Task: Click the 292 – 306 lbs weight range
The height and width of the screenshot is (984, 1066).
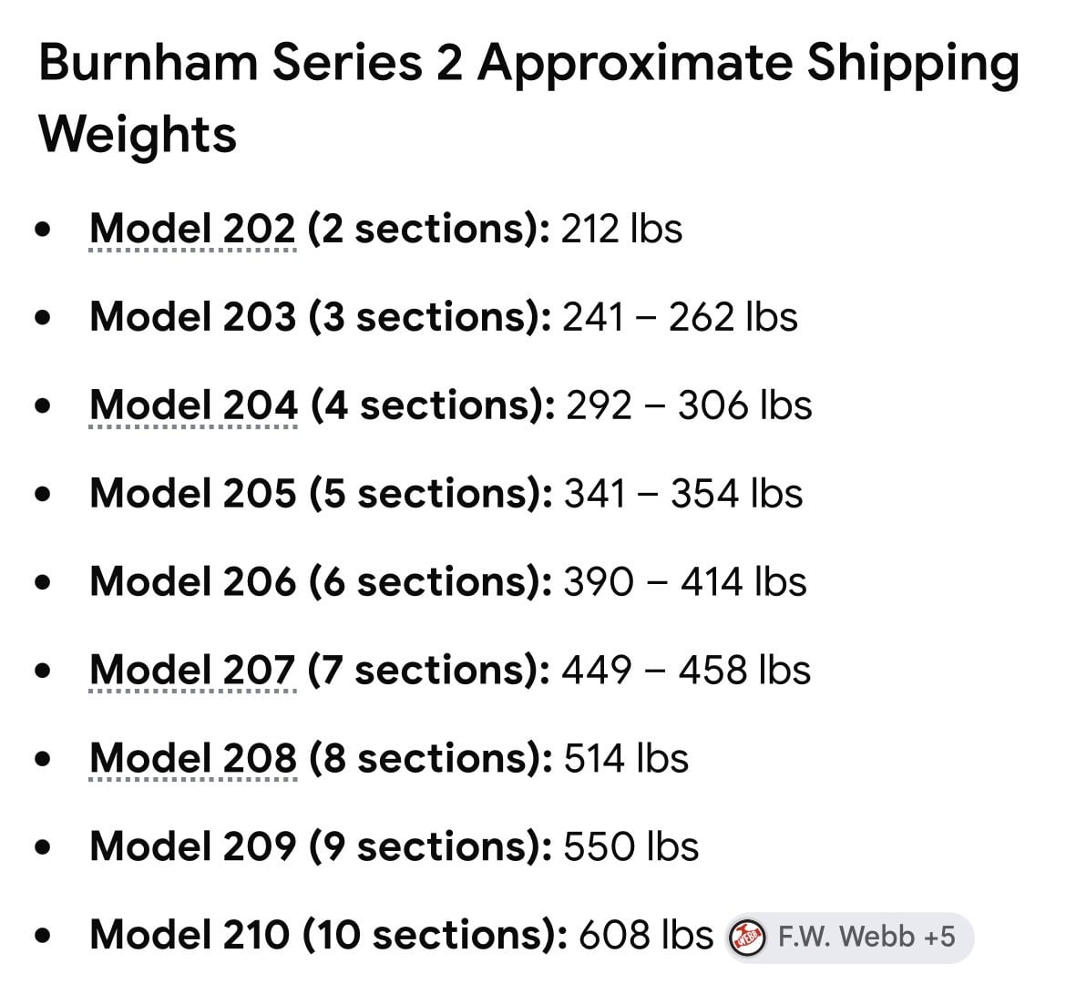Action: point(689,405)
